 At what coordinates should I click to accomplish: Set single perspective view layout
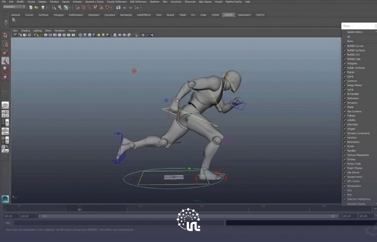5,105
